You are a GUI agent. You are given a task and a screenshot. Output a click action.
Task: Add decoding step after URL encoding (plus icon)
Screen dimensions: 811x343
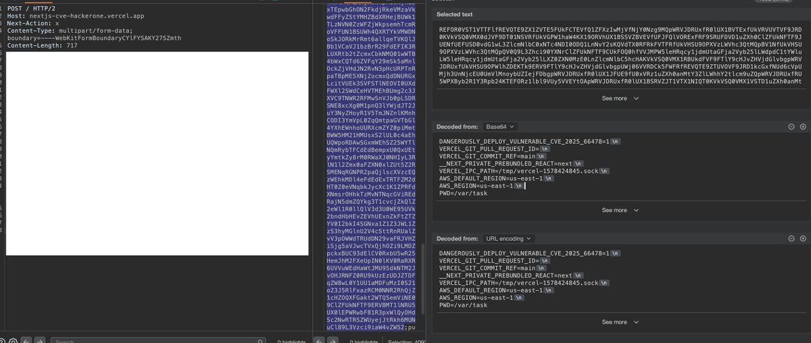(803, 238)
